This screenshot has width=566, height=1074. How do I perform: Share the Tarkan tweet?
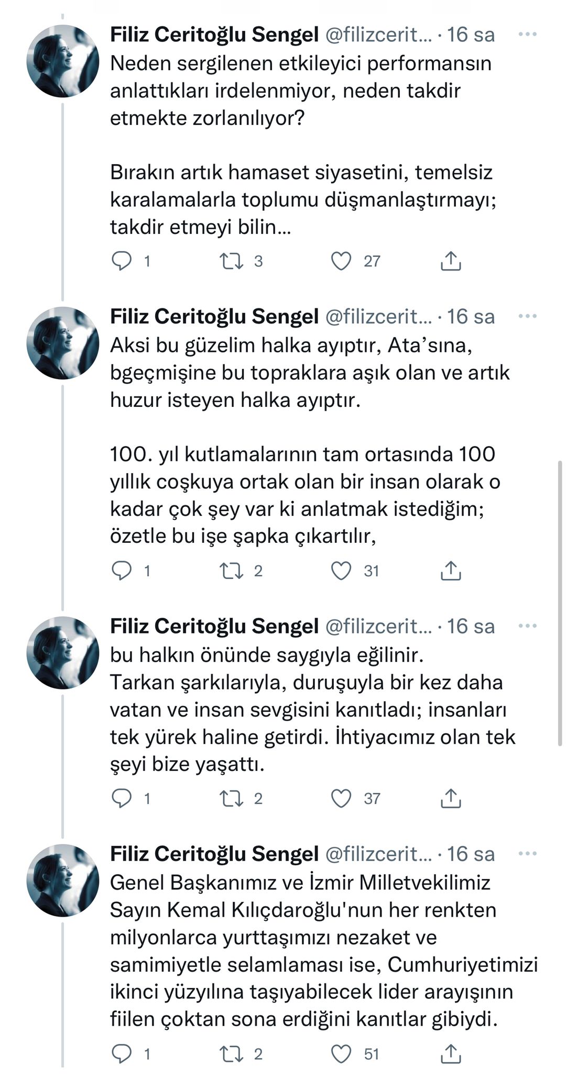[x=450, y=798]
